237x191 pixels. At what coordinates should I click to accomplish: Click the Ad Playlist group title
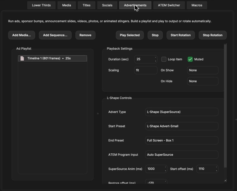click(24, 49)
